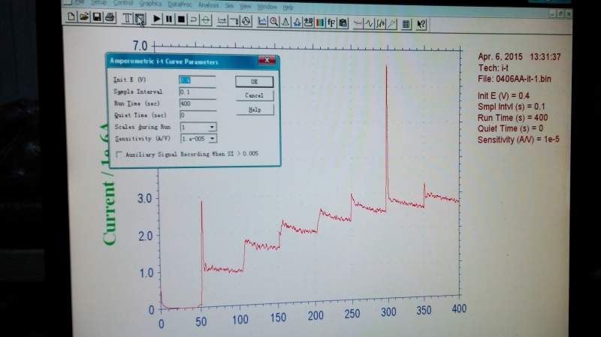
Task: Click the 'Apr. 6, 2015' date text
Action: pos(500,57)
